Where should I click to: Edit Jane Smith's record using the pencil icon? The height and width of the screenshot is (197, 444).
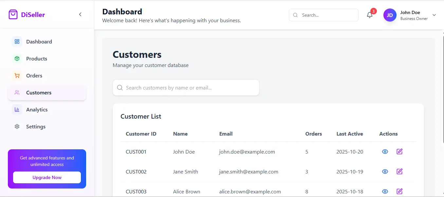[x=399, y=172]
